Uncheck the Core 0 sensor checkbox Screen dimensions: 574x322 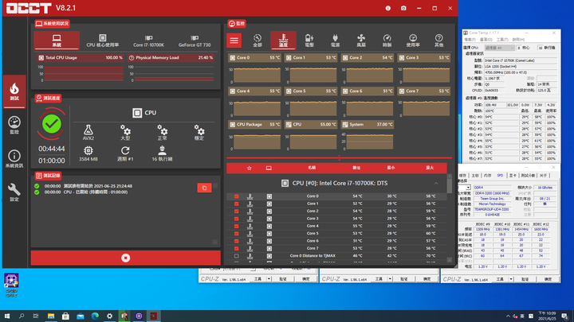click(237, 196)
